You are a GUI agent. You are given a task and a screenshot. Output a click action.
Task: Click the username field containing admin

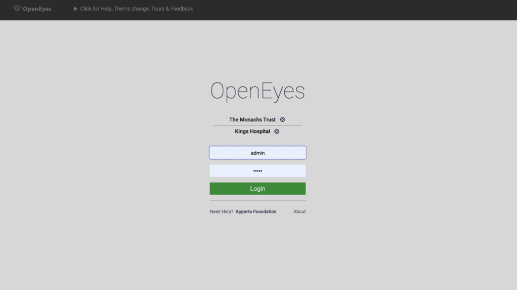257,153
